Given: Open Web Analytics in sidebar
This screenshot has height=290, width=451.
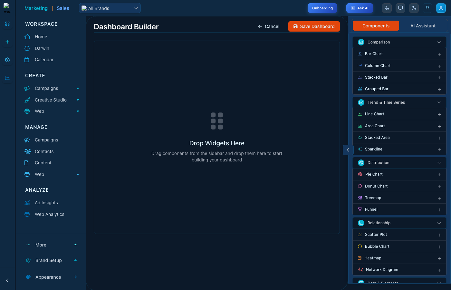Looking at the screenshot, I should tap(50, 214).
